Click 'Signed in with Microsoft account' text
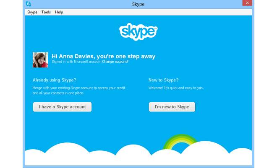Screen dimensions: 277x168 coord(77,62)
